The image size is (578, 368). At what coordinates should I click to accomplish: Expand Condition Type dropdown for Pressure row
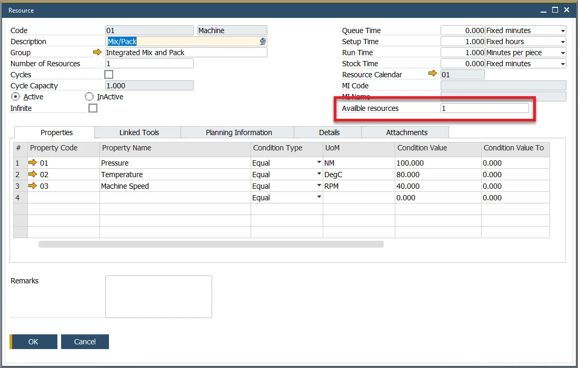point(319,162)
